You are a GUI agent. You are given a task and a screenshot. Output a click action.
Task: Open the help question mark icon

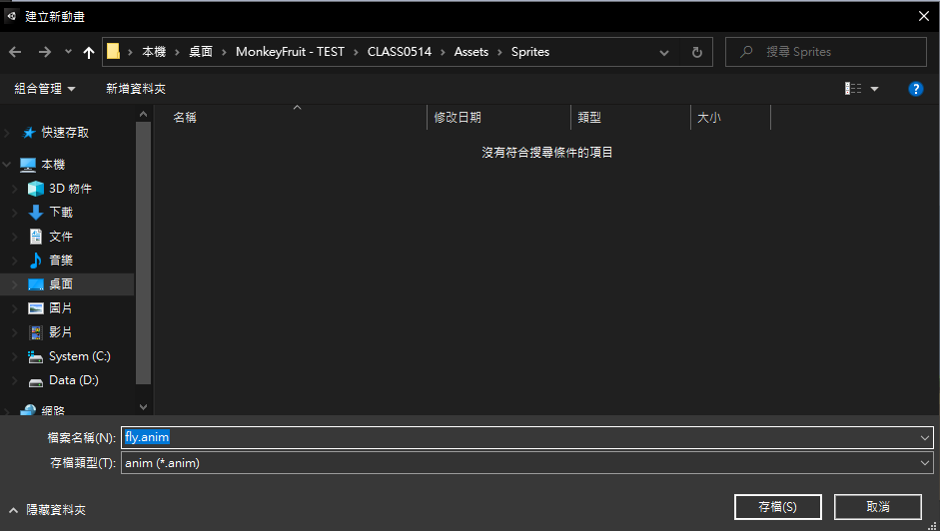coord(915,89)
